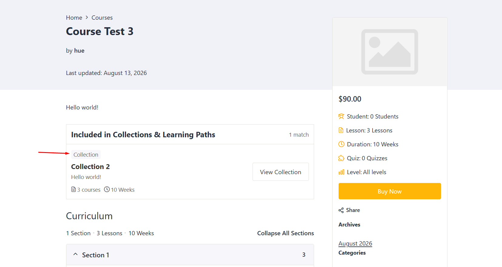
Task: Click the View Collection button
Action: click(x=281, y=172)
